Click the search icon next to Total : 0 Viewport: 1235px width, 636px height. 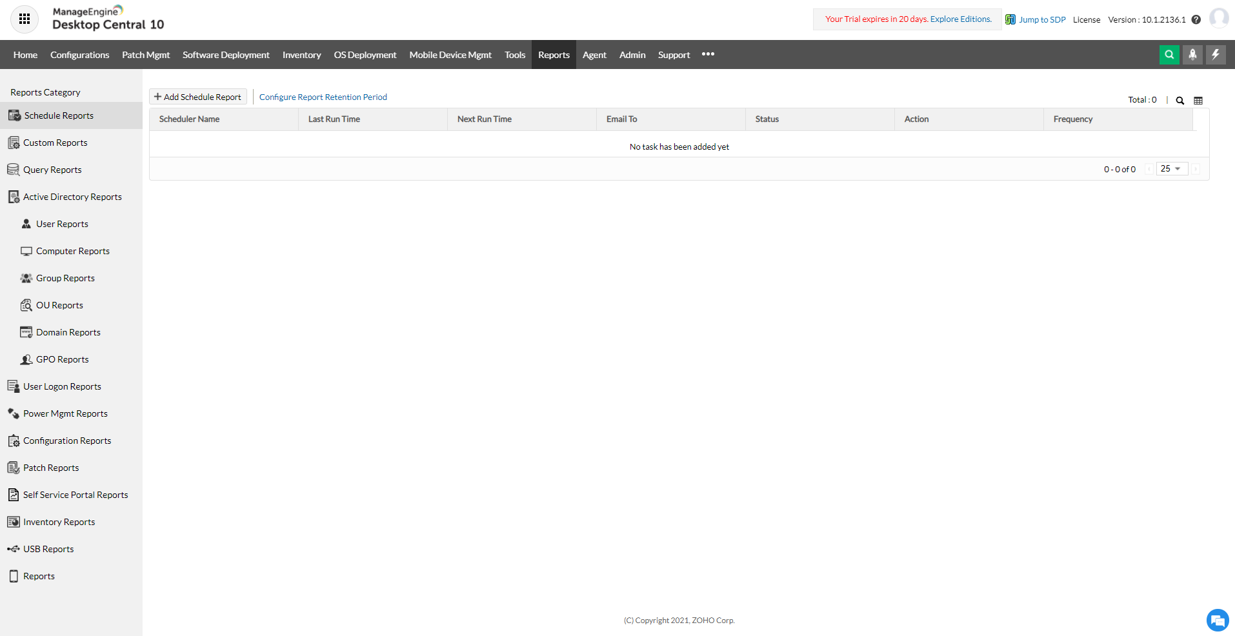(1179, 101)
